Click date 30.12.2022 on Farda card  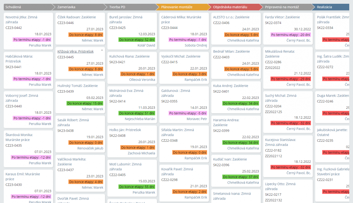302,29
